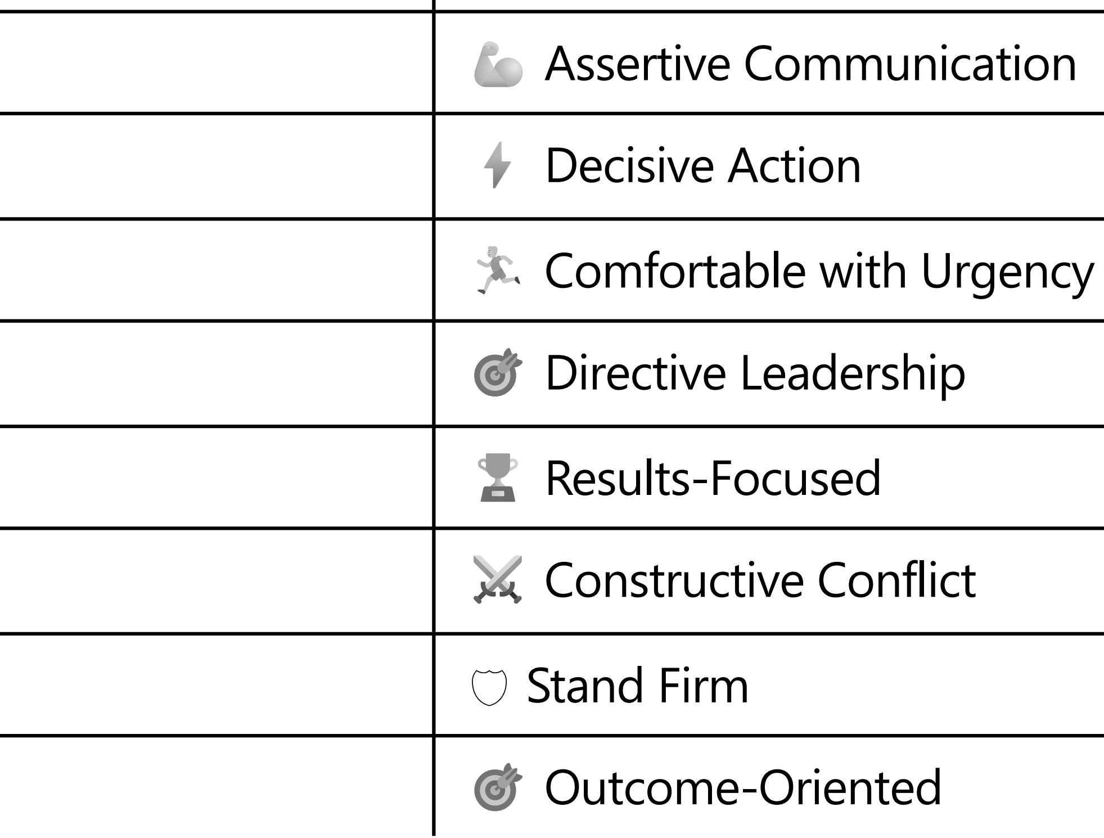Click the flexed bicep icon beside Assertive Communication

point(498,64)
